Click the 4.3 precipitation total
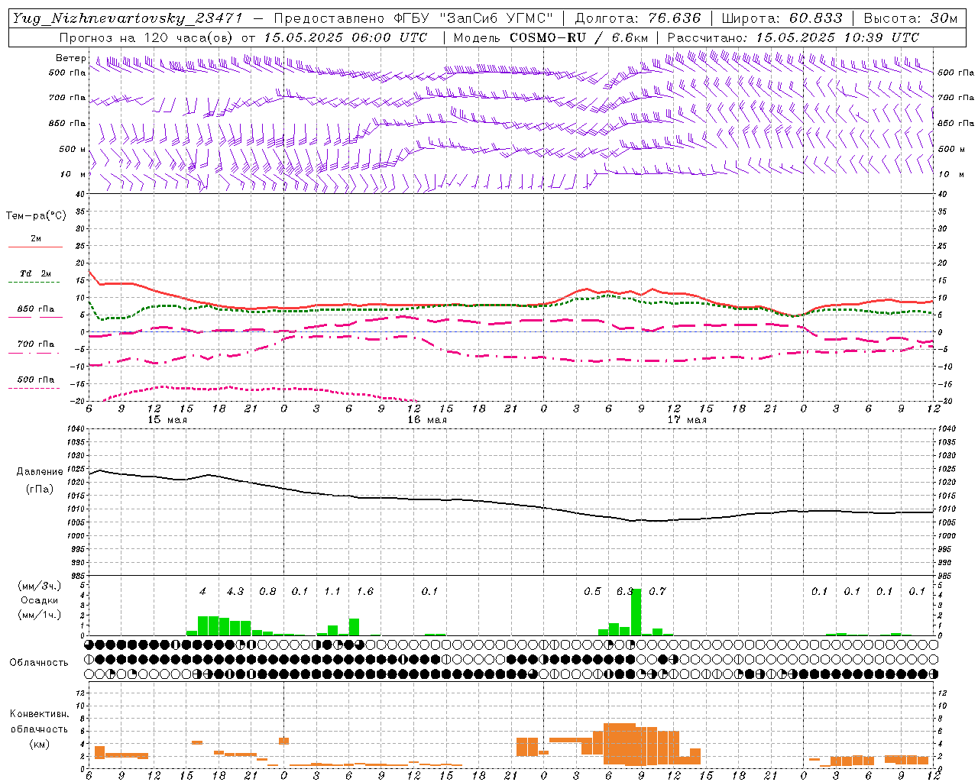The width and height of the screenshot is (978, 782). (x=235, y=591)
